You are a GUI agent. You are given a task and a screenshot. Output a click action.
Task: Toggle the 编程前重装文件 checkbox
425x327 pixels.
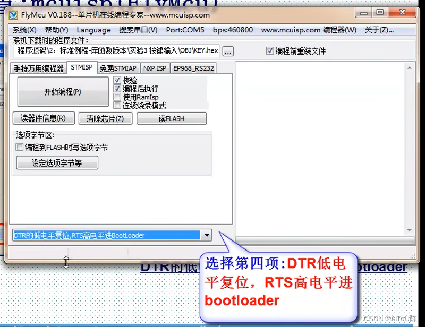270,50
